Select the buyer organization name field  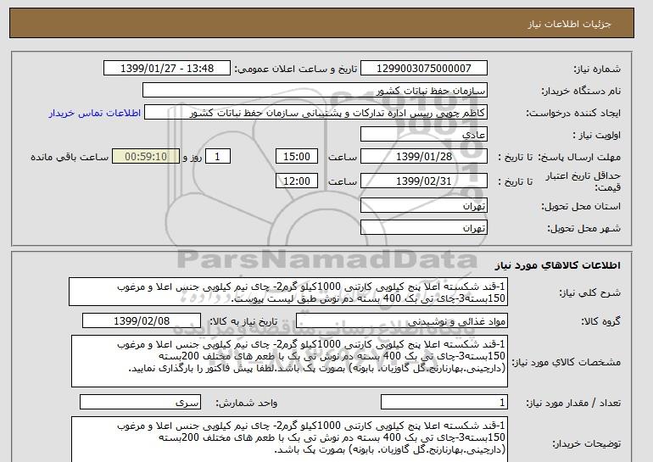click(x=315, y=91)
